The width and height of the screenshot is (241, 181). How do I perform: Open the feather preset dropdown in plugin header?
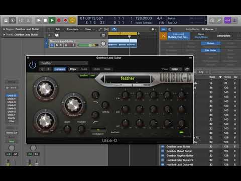64,63
